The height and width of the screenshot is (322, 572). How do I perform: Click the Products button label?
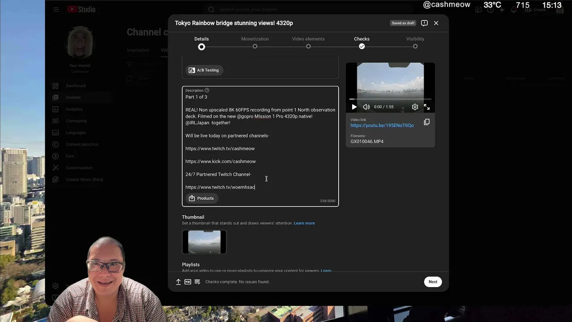pyautogui.click(x=205, y=198)
